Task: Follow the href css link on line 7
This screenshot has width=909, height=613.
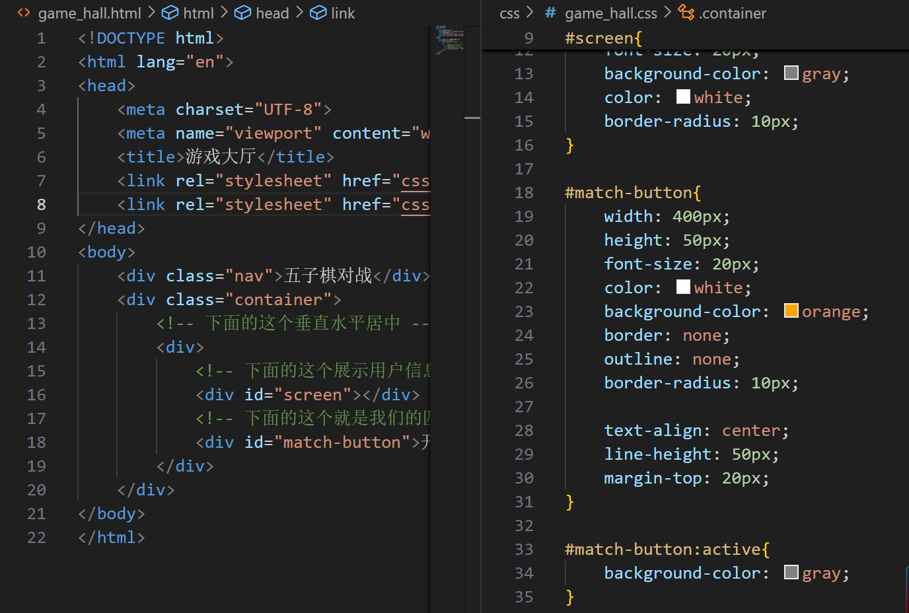Action: 416,181
